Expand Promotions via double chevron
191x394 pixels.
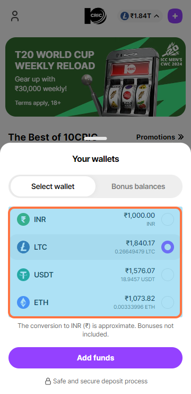tap(181, 137)
